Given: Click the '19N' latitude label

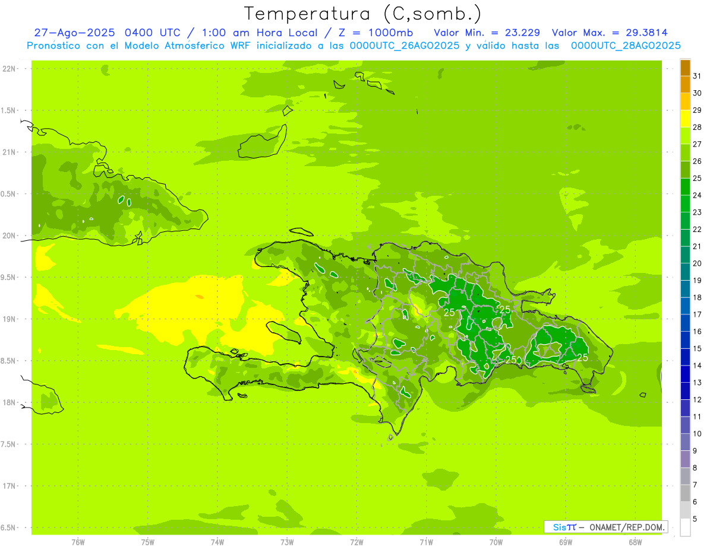Looking at the screenshot, I should click(x=9, y=319).
